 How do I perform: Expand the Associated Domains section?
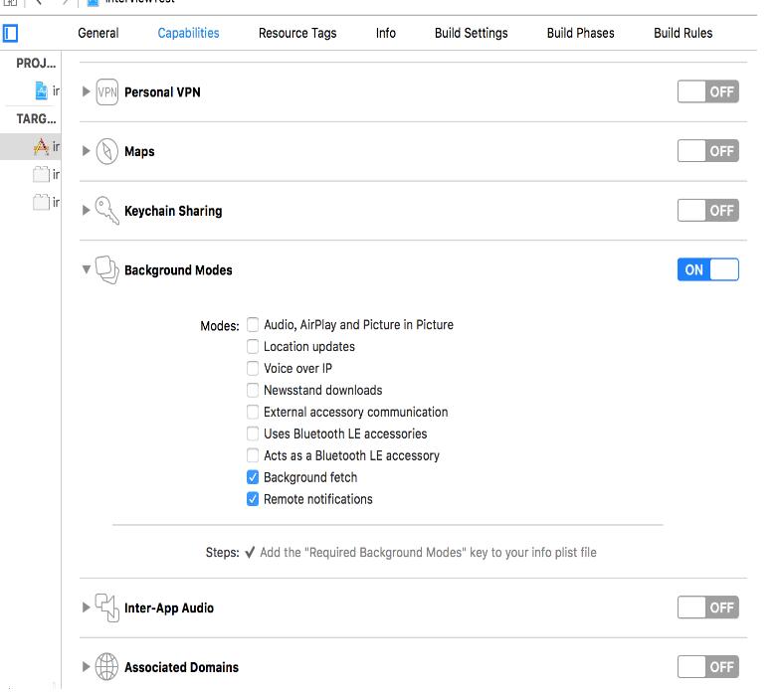point(86,667)
